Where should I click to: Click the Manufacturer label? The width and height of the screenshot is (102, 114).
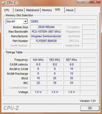click(19, 36)
